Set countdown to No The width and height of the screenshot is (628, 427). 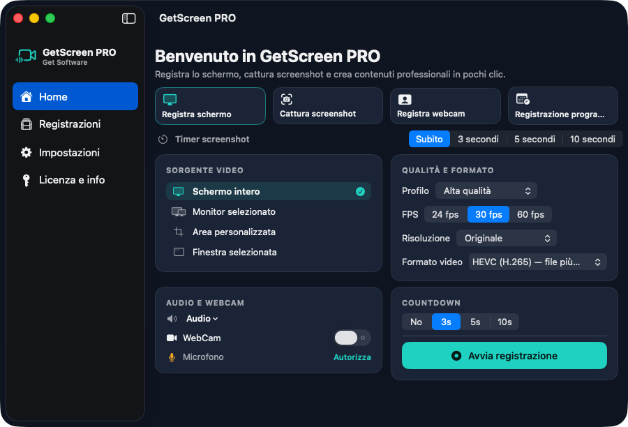click(x=416, y=322)
